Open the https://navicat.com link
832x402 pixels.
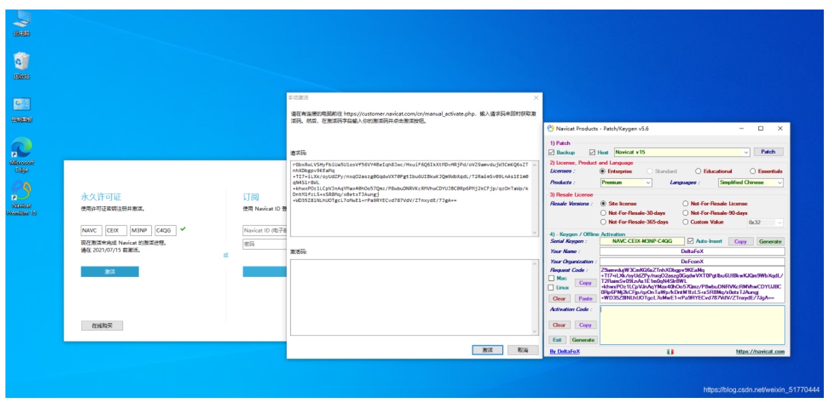[760, 352]
